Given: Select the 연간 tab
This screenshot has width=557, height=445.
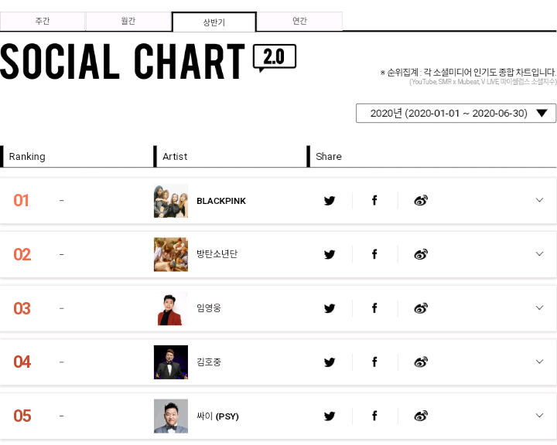Looking at the screenshot, I should pos(299,22).
